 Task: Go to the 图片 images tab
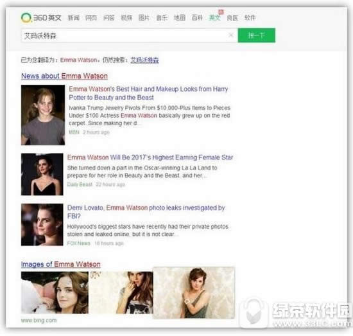pyautogui.click(x=144, y=18)
